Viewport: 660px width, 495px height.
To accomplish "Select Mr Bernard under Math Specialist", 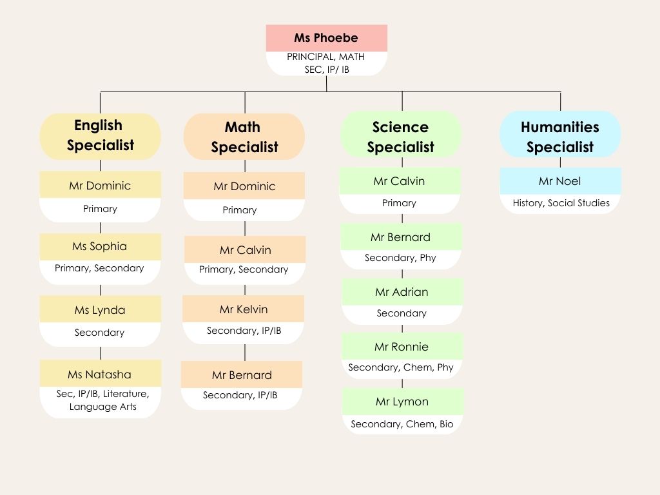I will pos(242,385).
